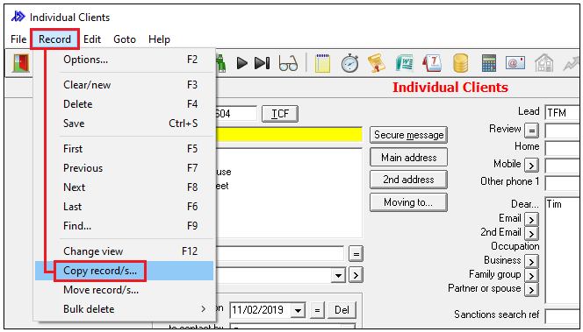Screen dimensions: 583x332
Task: Click the yellow highlighted name field
Action: coord(289,134)
